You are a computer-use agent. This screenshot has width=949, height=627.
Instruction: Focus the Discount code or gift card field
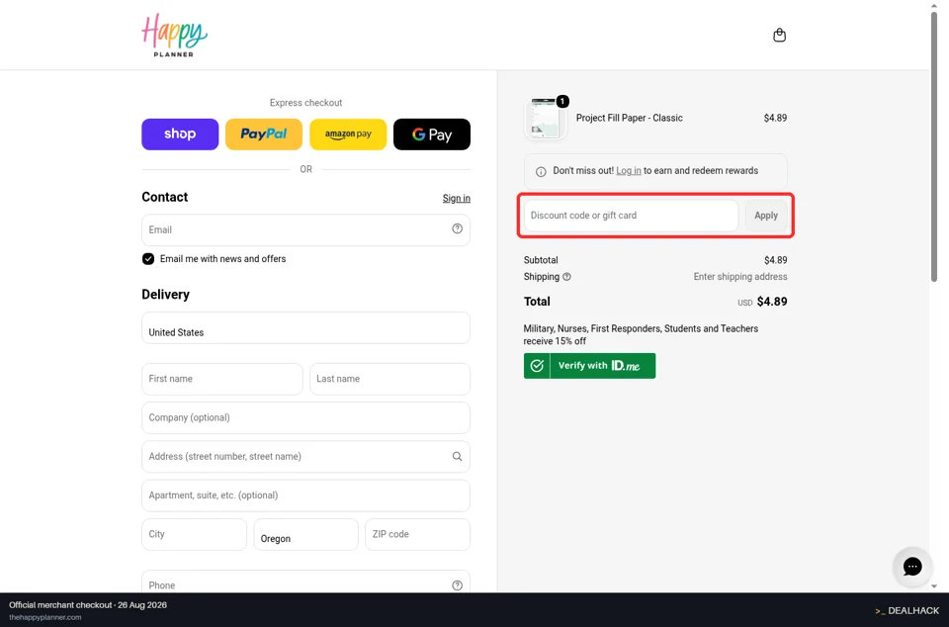tap(631, 216)
